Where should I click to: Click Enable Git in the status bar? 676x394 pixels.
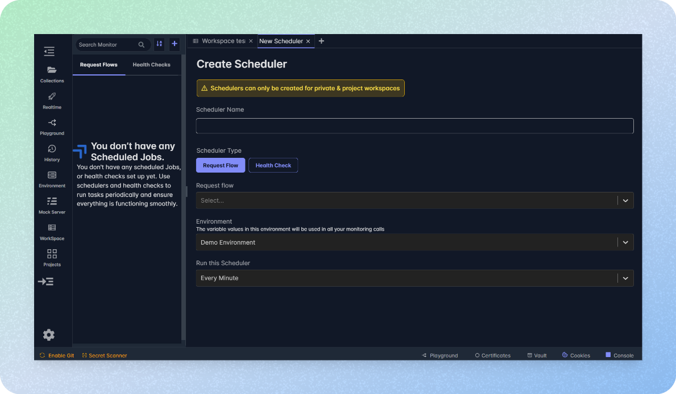56,355
